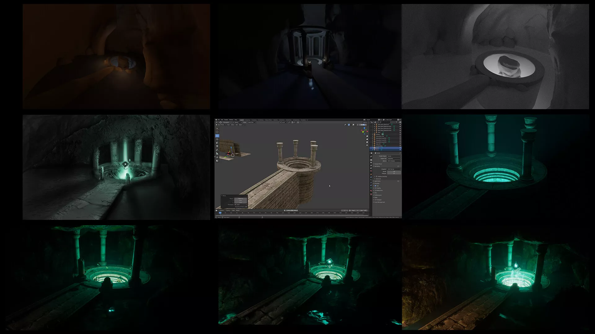Select the Measure tool

(217, 153)
